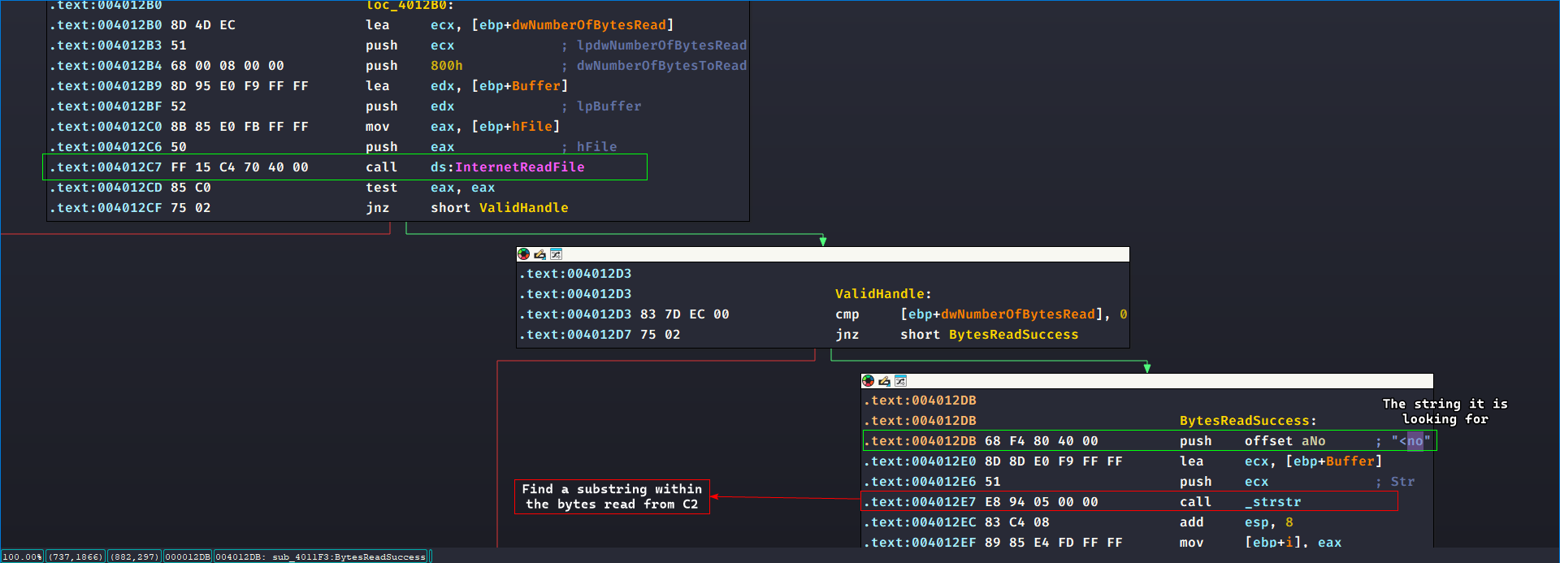Select the _strstr function call

click(x=1276, y=502)
